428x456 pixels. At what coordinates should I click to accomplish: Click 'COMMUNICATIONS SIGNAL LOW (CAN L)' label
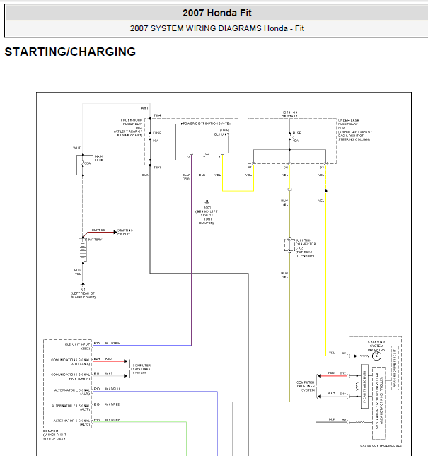pos(71,362)
